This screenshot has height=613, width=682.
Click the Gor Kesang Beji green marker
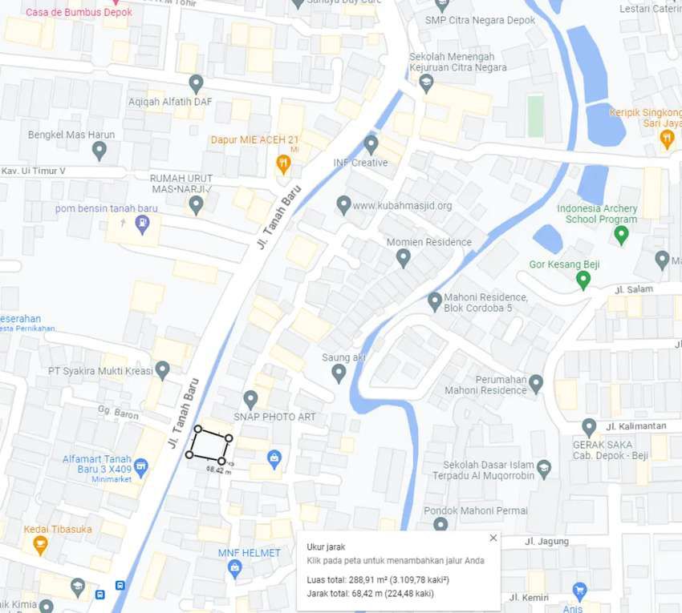pos(583,280)
